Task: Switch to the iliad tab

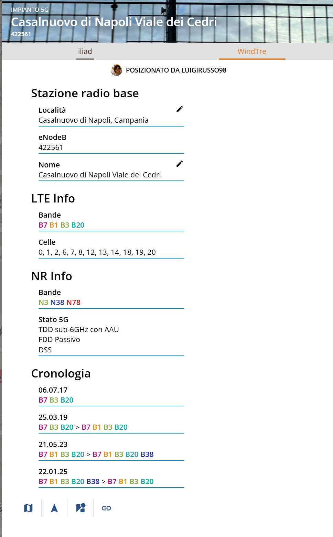Action: click(85, 52)
